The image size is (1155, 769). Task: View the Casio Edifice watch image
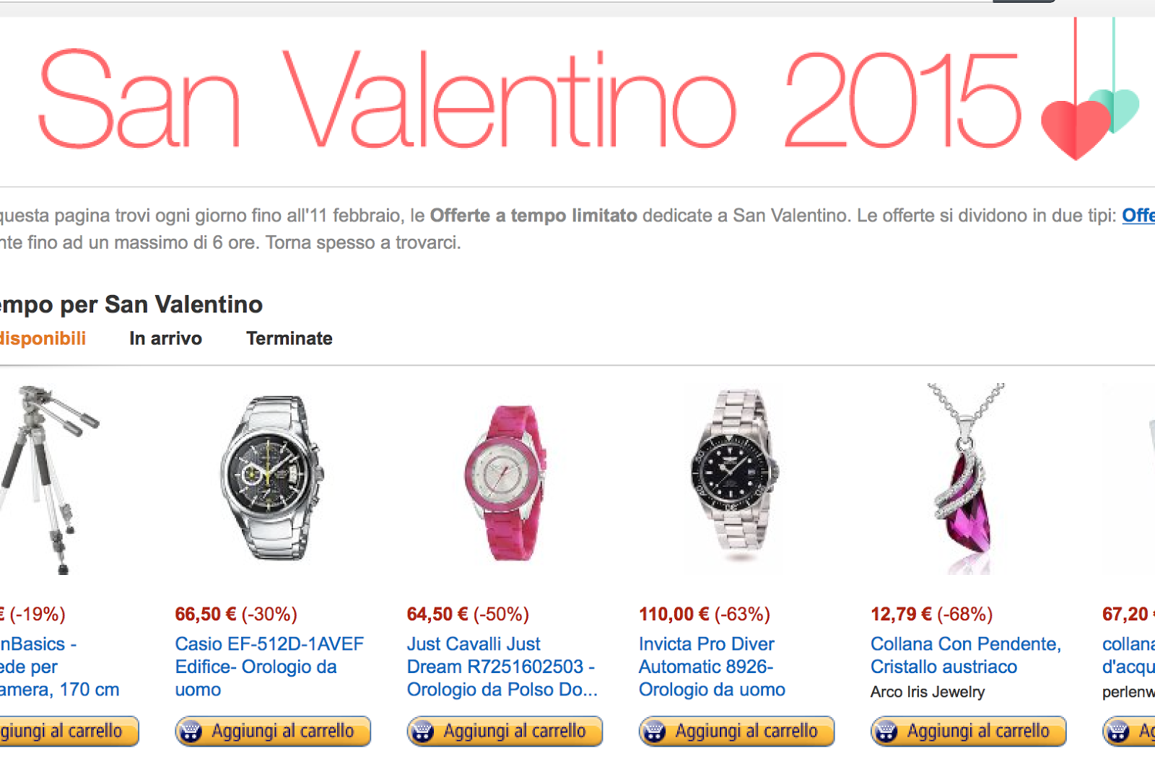click(x=272, y=477)
